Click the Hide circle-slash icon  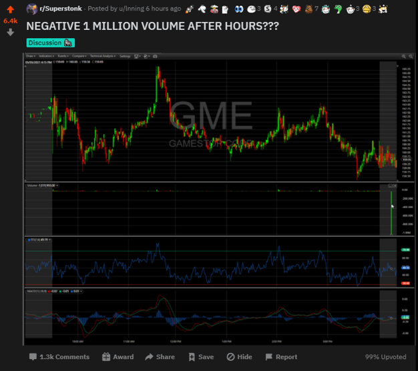230,357
